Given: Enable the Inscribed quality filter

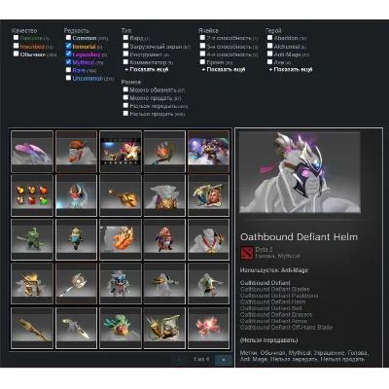Looking at the screenshot, I should [x=16, y=46].
